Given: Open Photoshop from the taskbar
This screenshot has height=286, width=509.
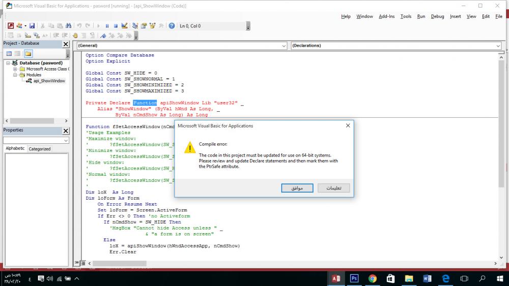Looking at the screenshot, I should click(354, 278).
